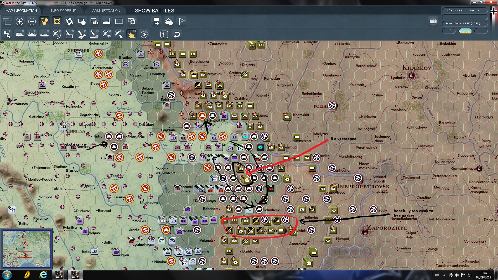The height and width of the screenshot is (280, 498).
Task: Switch to the Administration tab
Action: coord(106,11)
